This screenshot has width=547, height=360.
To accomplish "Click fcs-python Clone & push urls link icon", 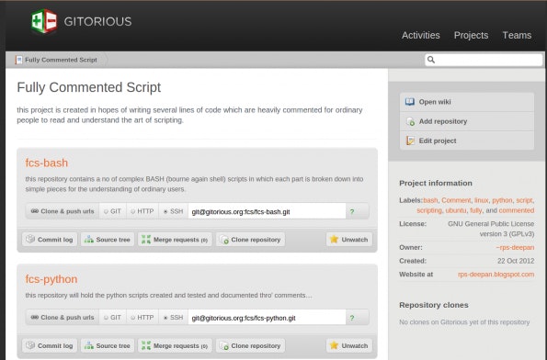I will [x=35, y=318].
